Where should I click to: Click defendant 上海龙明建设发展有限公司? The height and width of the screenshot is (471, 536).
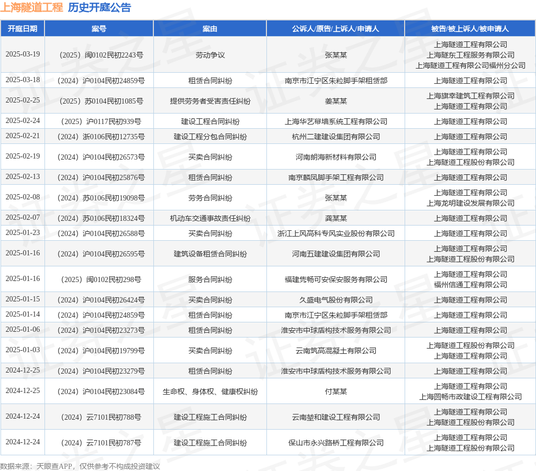(470, 203)
